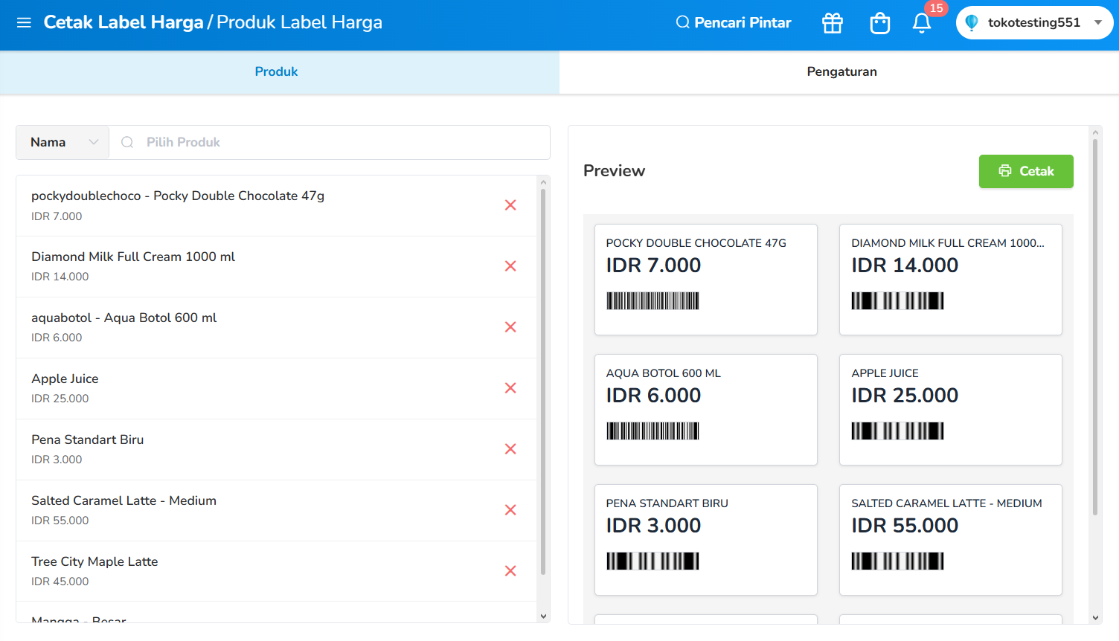Screen dimensions: 1119x641
Task: Click the 'IDR 7.000' price in product list
Action: (57, 216)
